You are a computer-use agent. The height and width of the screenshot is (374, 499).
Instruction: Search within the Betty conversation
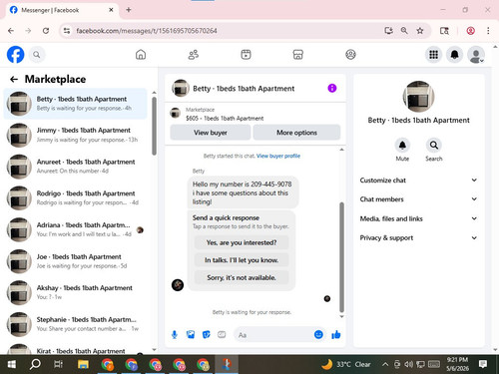click(x=434, y=146)
